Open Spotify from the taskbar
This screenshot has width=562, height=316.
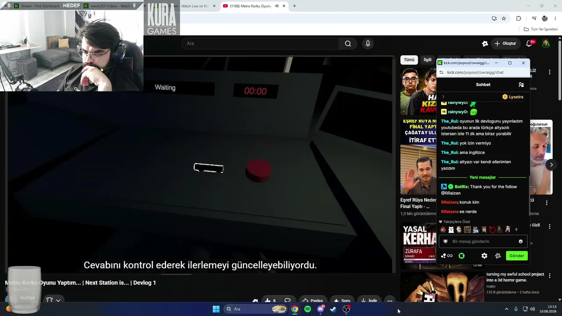[307, 309]
